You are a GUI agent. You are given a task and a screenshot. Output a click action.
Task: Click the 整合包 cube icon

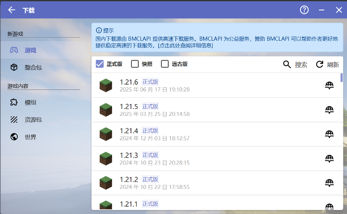click(14, 67)
